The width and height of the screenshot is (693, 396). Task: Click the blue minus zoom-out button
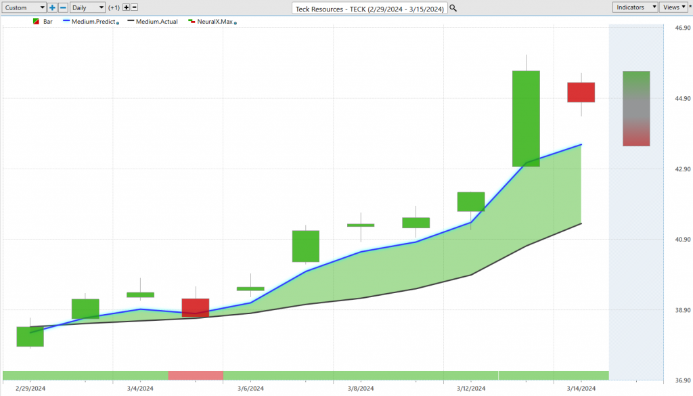63,7
